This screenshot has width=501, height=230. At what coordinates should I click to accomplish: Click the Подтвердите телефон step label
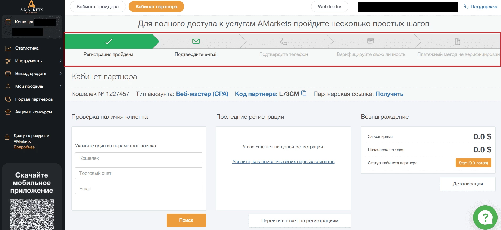(283, 54)
